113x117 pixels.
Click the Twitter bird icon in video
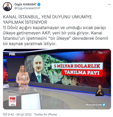tap(104, 105)
